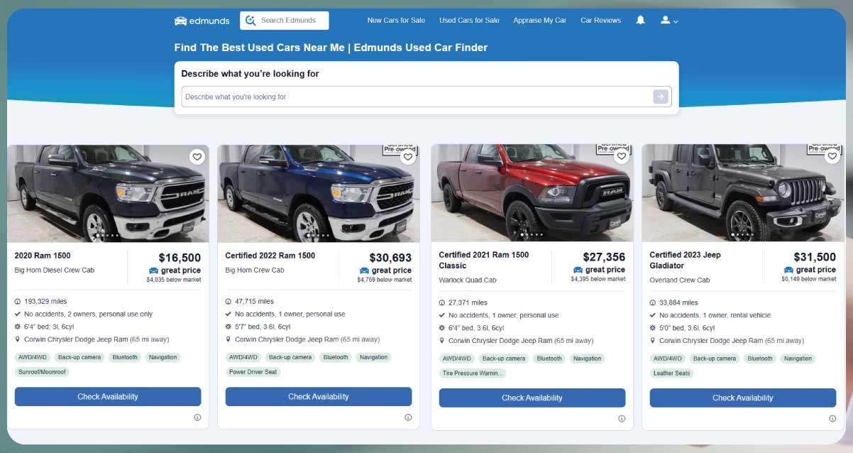Click mileage icon beside 27,371 miles
Screen dimensions: 853x453
[x=442, y=302]
